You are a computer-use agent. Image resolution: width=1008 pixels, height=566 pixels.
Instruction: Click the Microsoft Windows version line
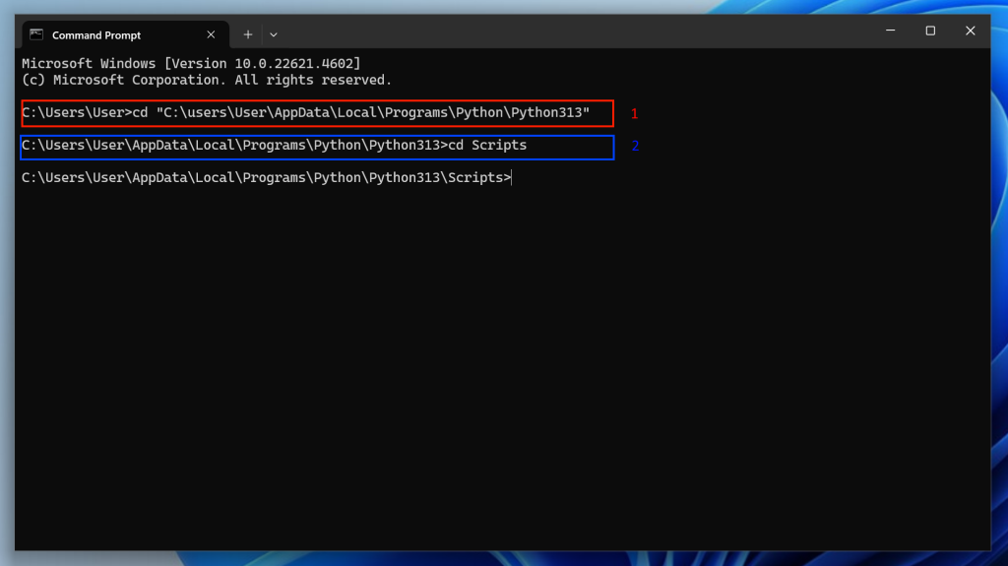click(x=191, y=64)
